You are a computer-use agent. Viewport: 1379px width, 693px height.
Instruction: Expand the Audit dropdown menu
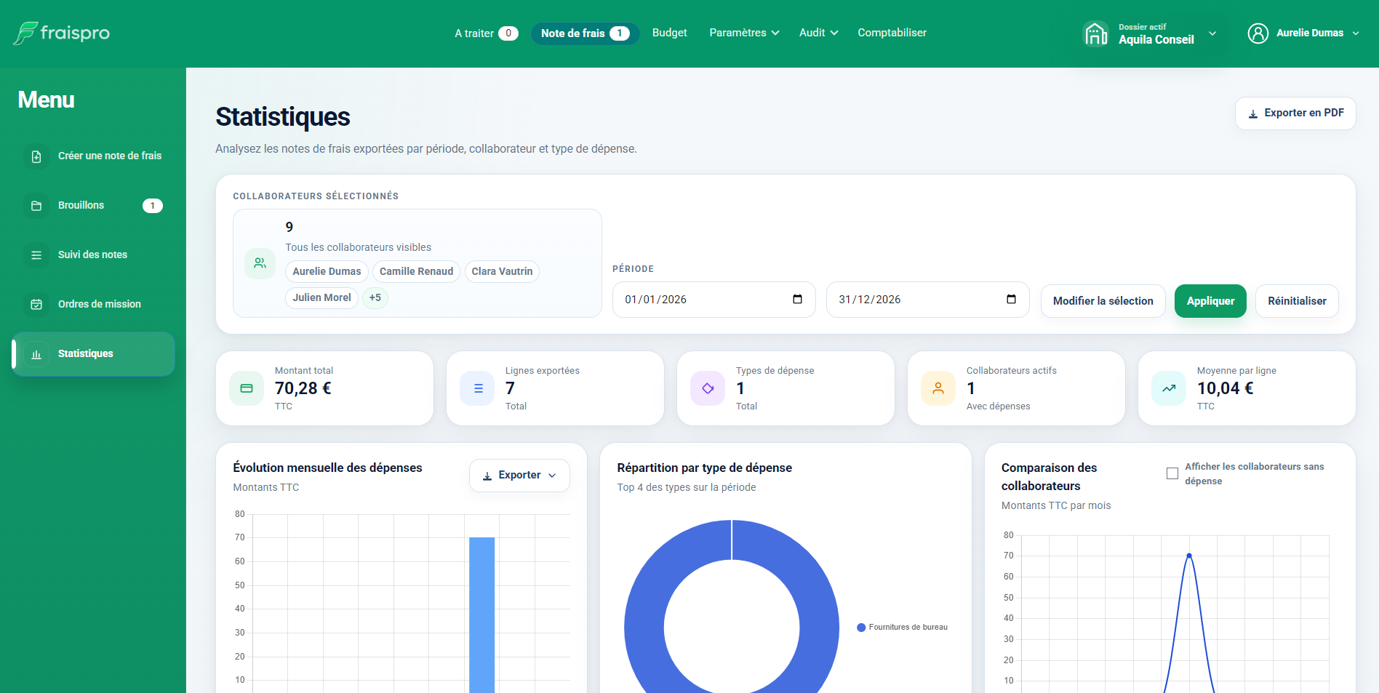tap(818, 33)
